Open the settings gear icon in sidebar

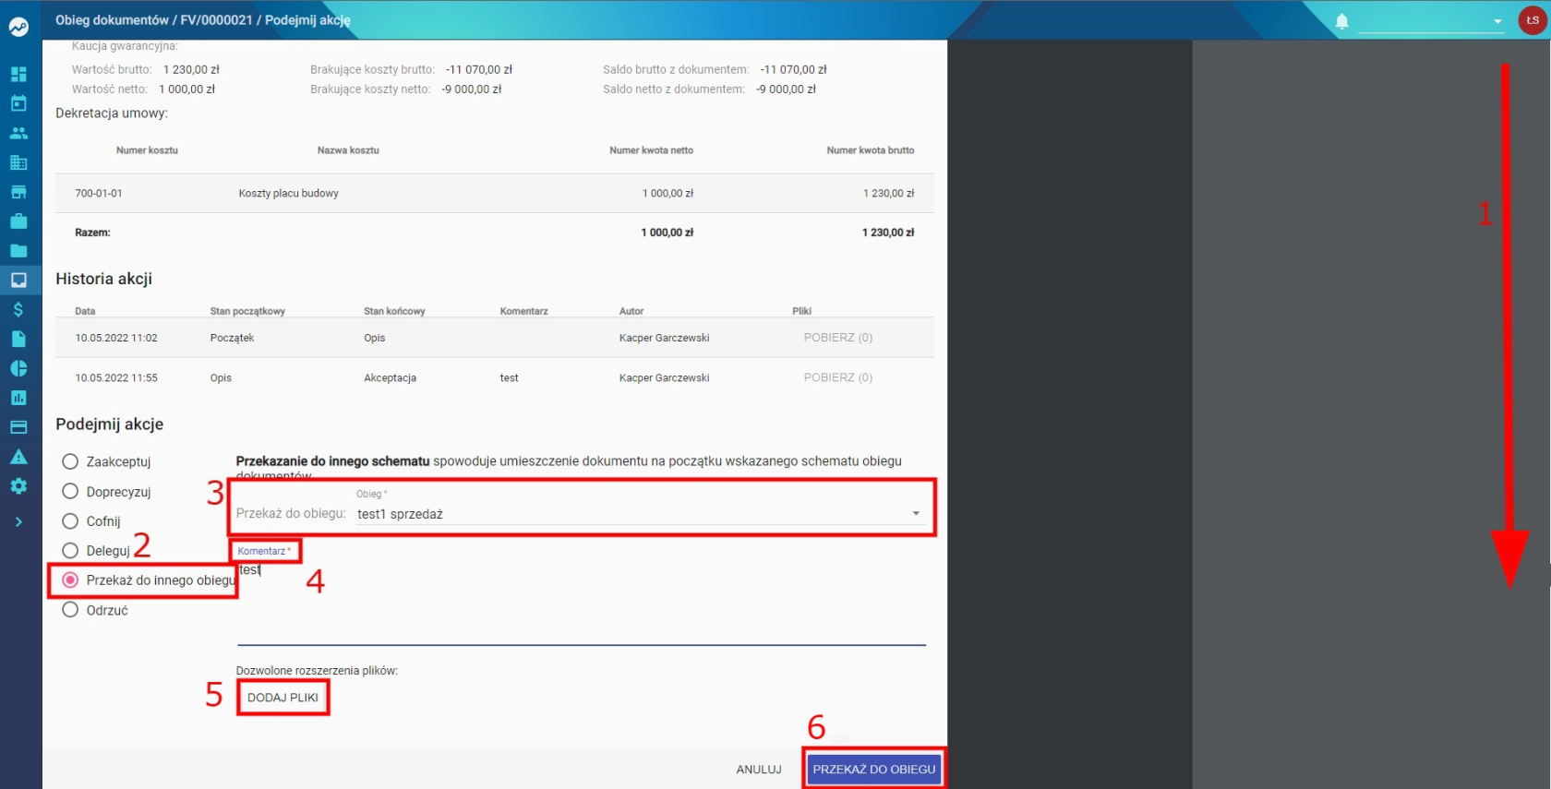pyautogui.click(x=18, y=486)
